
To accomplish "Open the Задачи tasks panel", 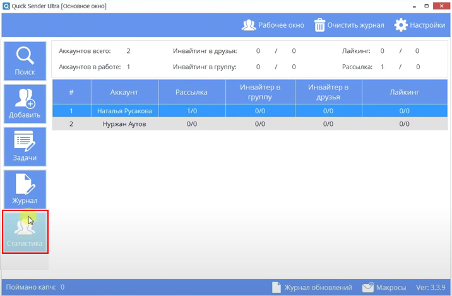I will coord(25,147).
